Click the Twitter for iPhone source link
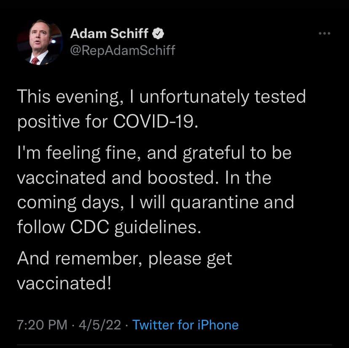This screenshot has height=348, width=349. pyautogui.click(x=185, y=325)
